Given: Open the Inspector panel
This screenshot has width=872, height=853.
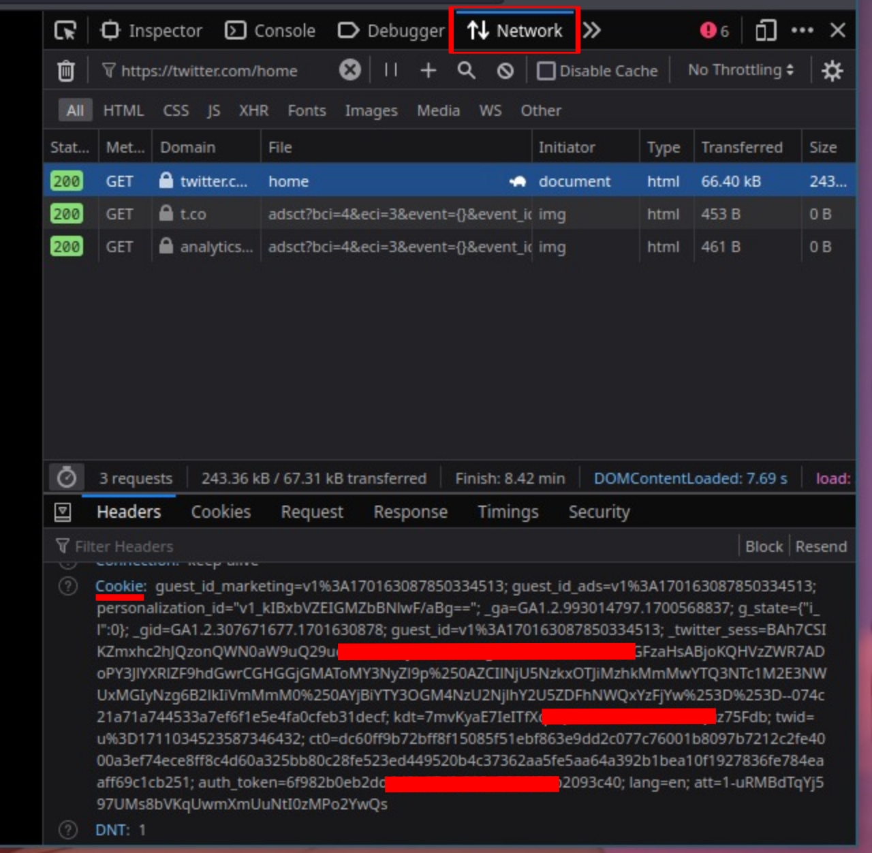Looking at the screenshot, I should tap(151, 31).
